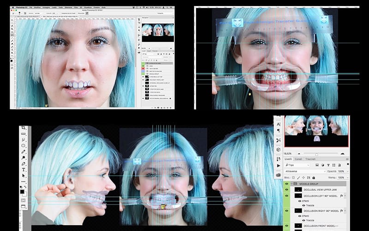This screenshot has height=231, width=369.
Task: Filter layers by adjustment layers icon
Action: [322, 165]
